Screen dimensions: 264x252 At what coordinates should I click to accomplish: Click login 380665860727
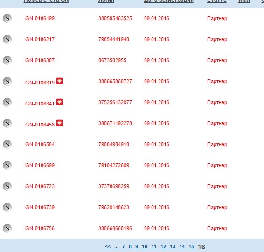pos(115,81)
